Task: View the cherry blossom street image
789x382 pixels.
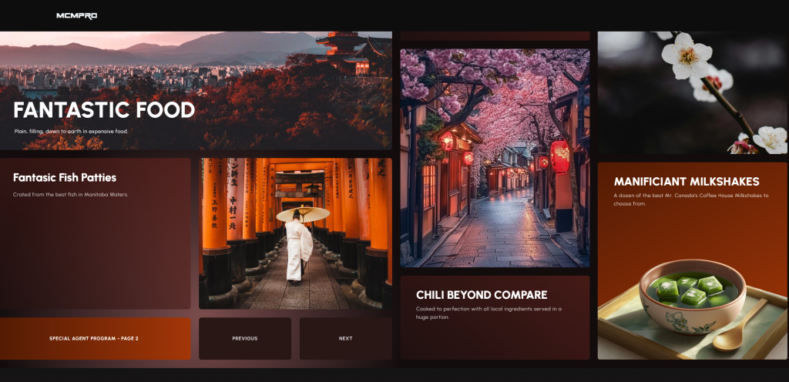Action: click(495, 158)
